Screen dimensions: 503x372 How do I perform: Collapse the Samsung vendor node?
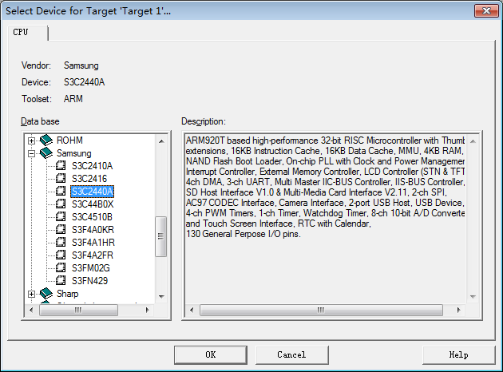[31, 153]
